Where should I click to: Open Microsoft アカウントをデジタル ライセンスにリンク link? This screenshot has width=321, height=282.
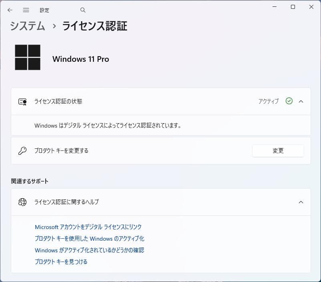coord(88,227)
